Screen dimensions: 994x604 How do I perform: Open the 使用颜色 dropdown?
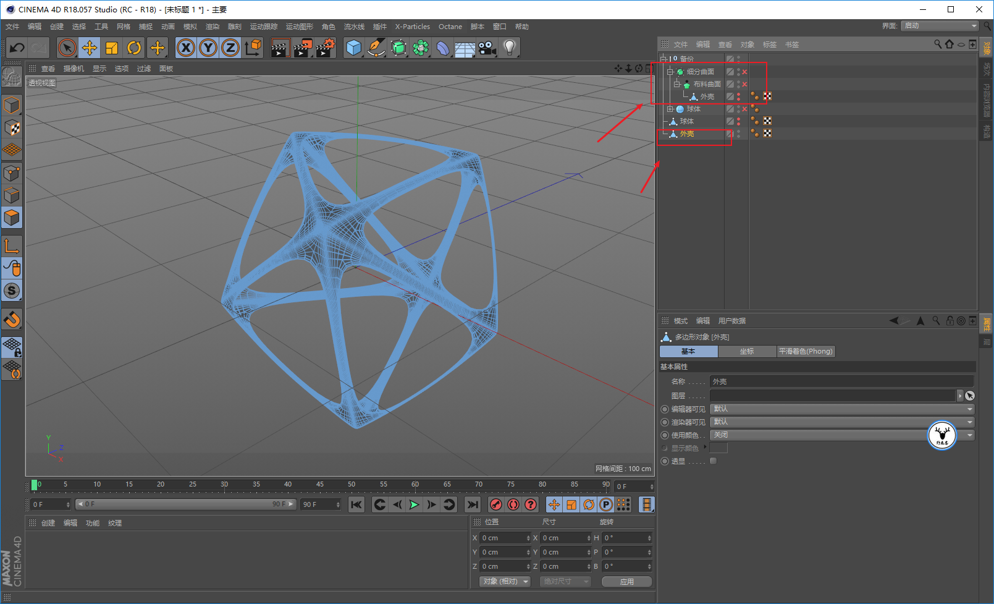tap(843, 435)
